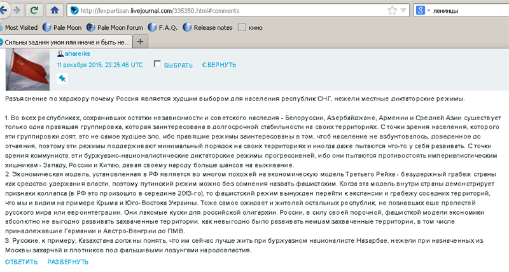The image size is (509, 272).
Task: Tick the comment selection checkbox
Action: tap(157, 64)
